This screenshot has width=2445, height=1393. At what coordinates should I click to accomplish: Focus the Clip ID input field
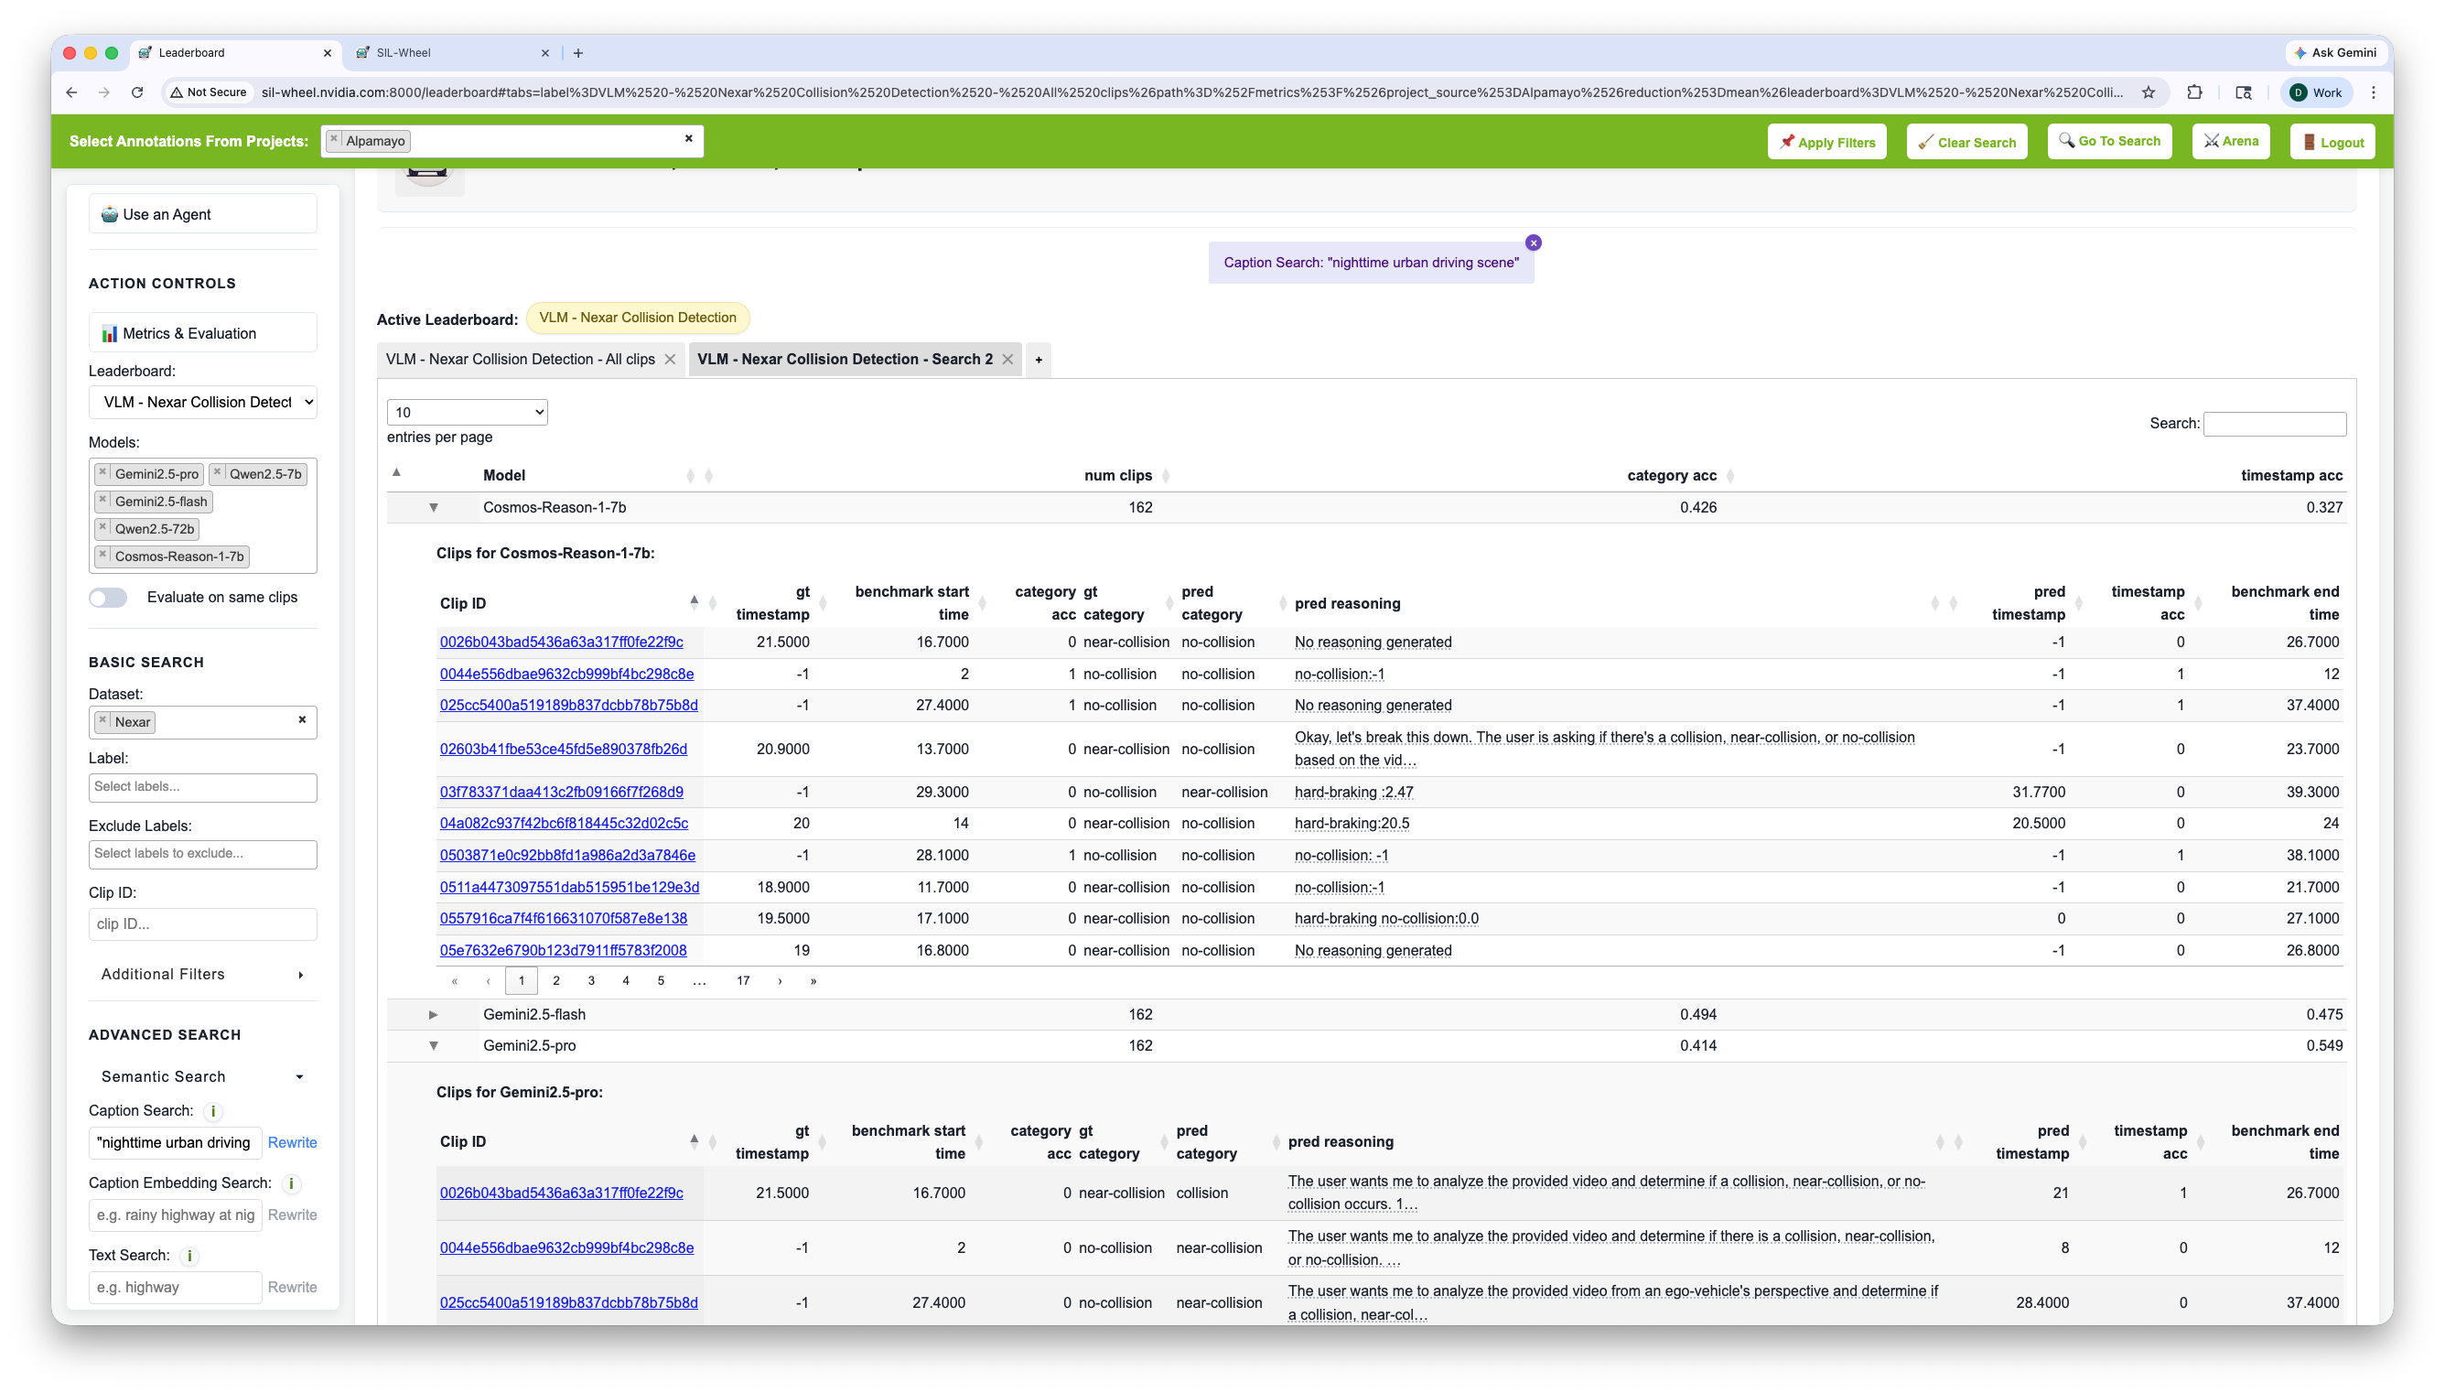[203, 925]
